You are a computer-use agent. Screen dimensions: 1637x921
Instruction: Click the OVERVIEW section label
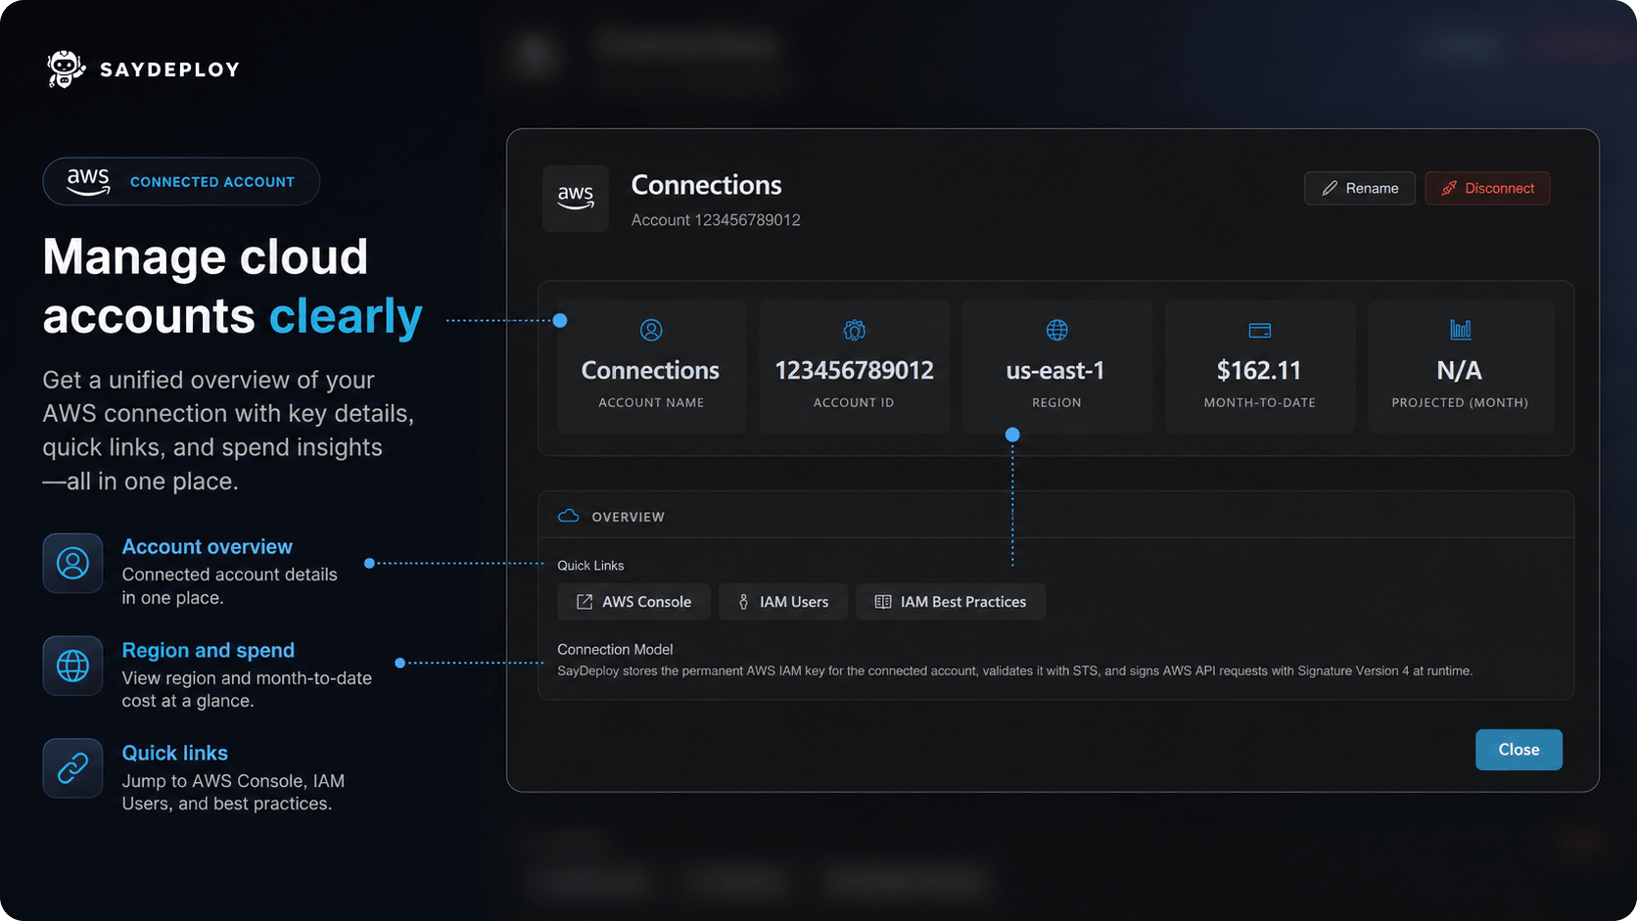pos(628,517)
